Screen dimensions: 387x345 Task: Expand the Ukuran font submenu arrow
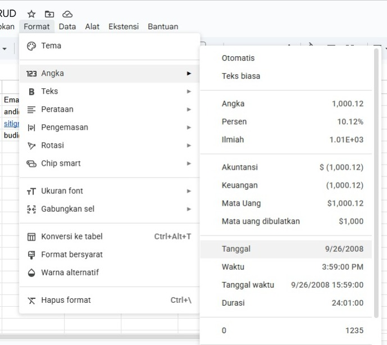pyautogui.click(x=189, y=191)
